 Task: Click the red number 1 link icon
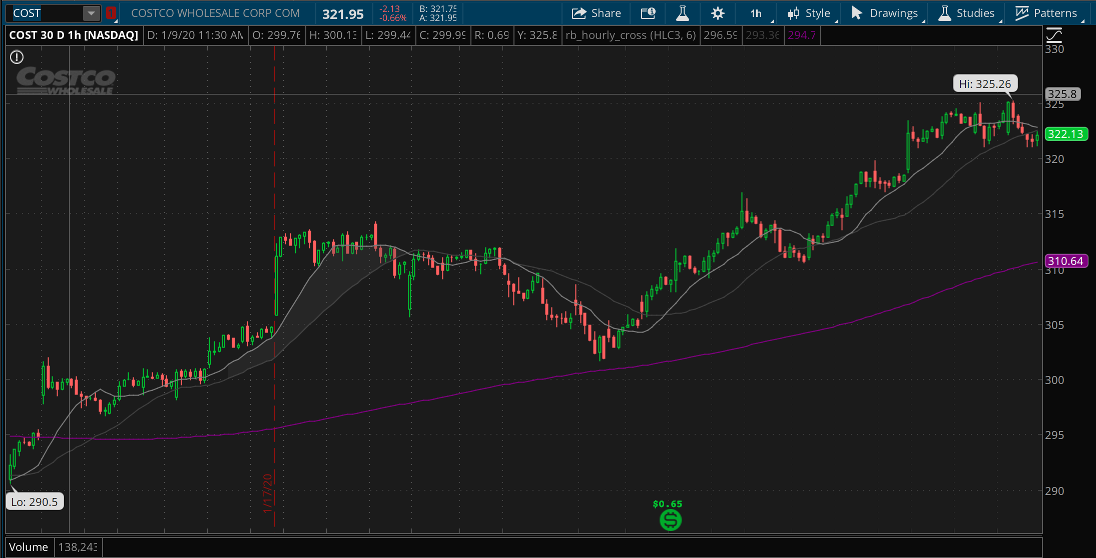point(111,13)
